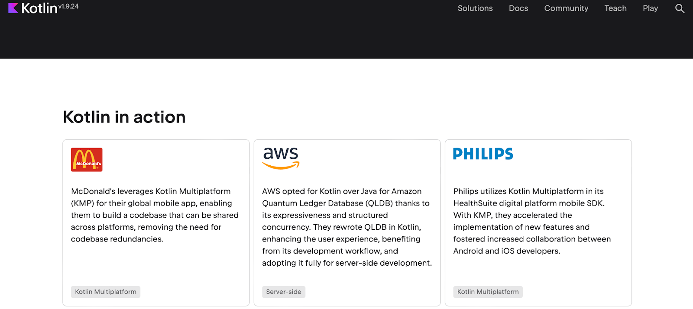The width and height of the screenshot is (693, 309).
Task: Open the Solutions menu
Action: (x=475, y=8)
